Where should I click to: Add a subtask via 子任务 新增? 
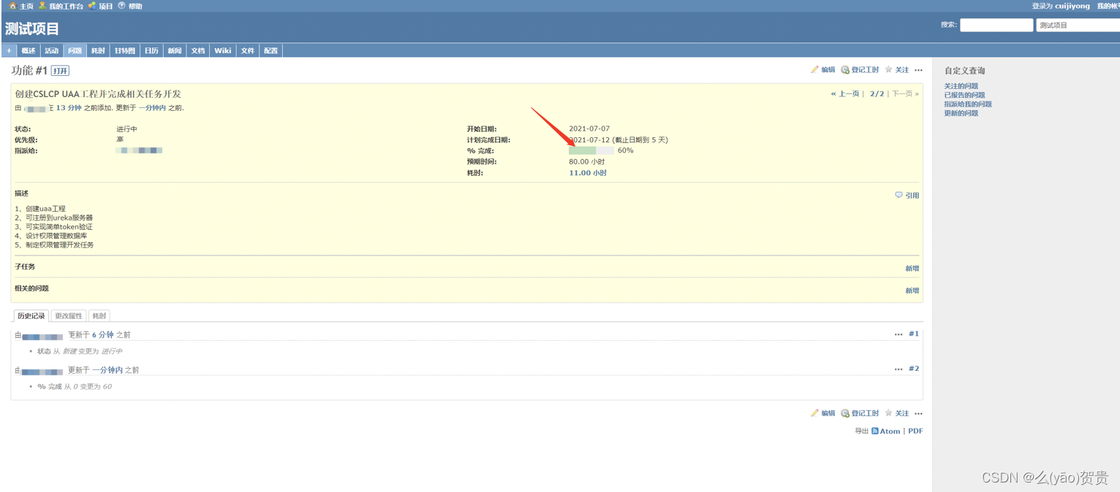912,269
